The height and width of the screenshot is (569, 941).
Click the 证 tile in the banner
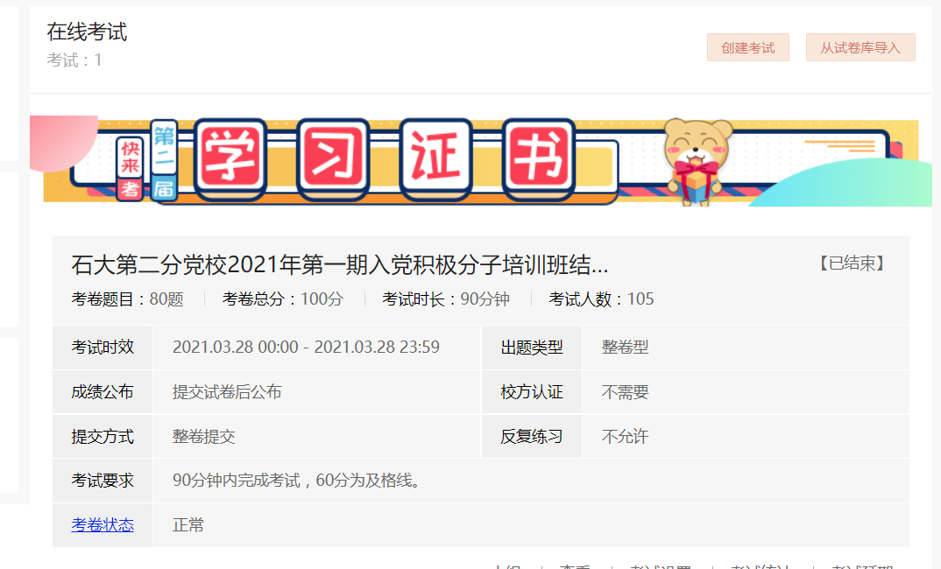click(435, 159)
